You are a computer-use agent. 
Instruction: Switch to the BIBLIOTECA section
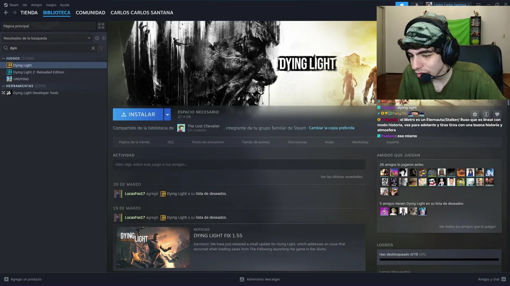pyautogui.click(x=57, y=13)
